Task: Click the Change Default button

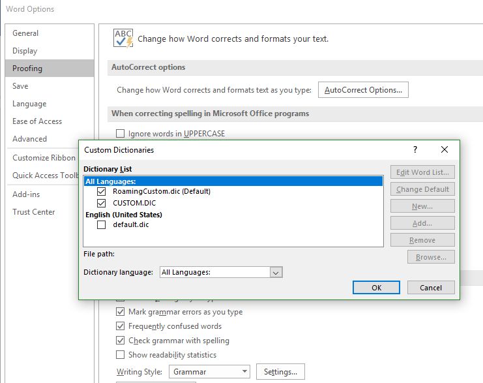Action: point(422,189)
